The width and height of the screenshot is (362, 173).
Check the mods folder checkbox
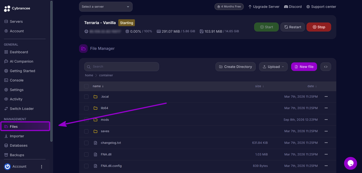tap(86, 120)
